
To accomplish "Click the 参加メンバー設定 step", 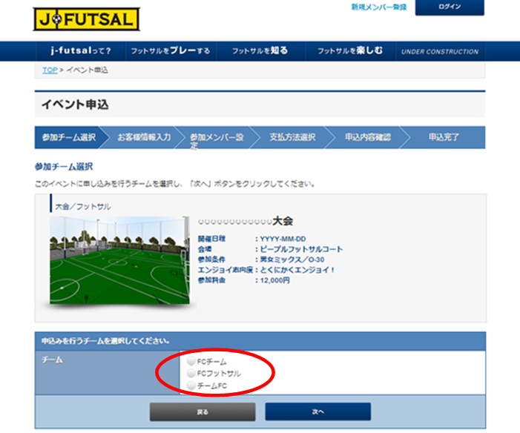I will point(217,139).
